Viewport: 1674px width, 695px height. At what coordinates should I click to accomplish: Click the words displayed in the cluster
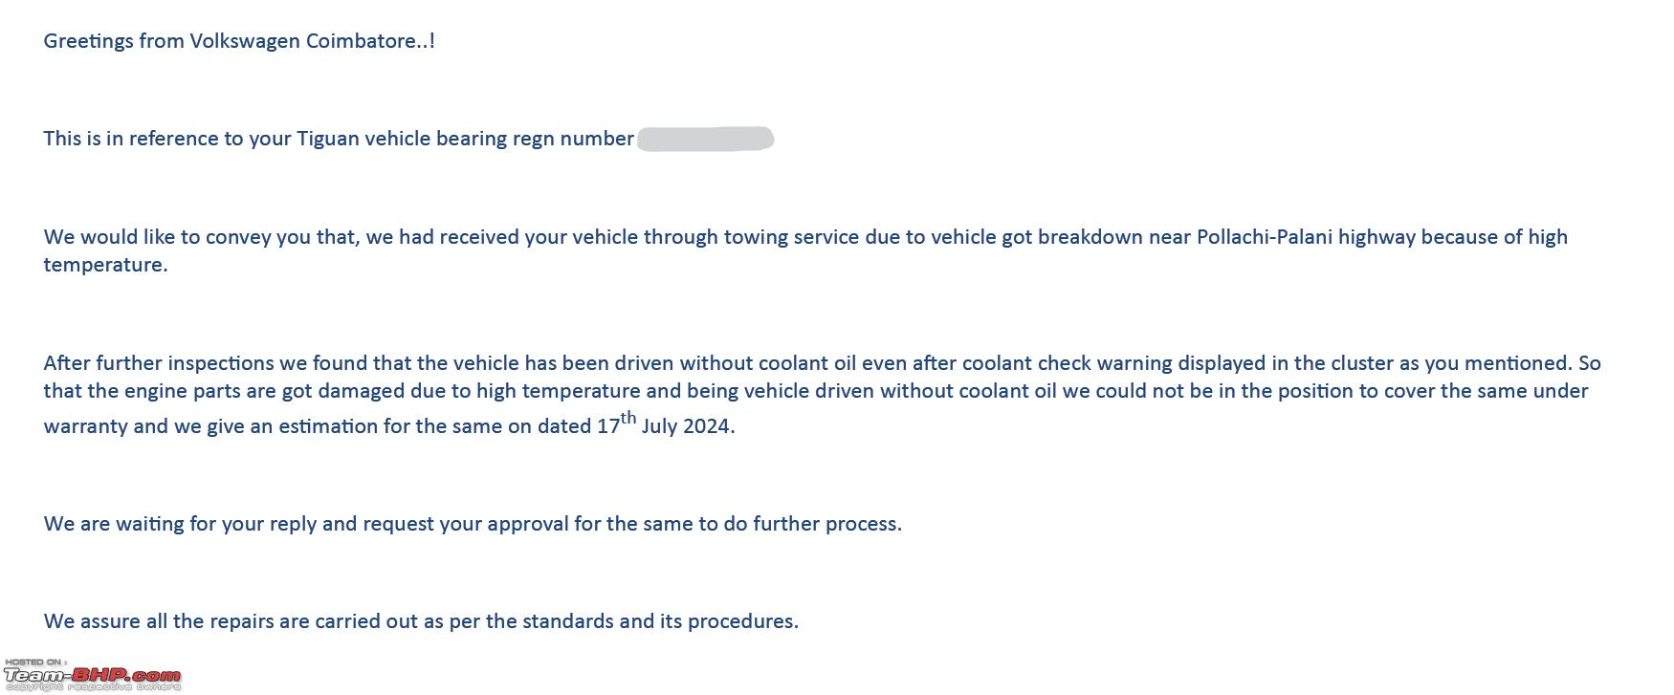coord(1286,363)
